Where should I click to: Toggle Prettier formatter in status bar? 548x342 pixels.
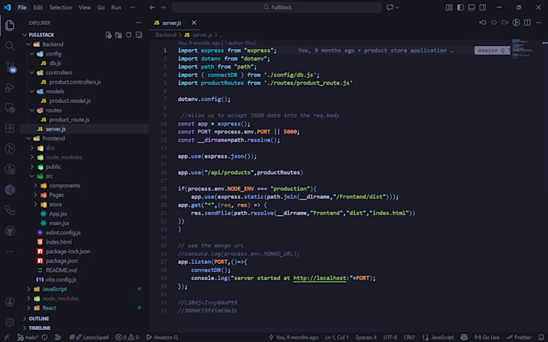pos(519,337)
